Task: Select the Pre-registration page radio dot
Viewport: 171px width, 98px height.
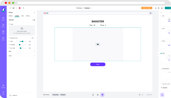Action: point(161,69)
